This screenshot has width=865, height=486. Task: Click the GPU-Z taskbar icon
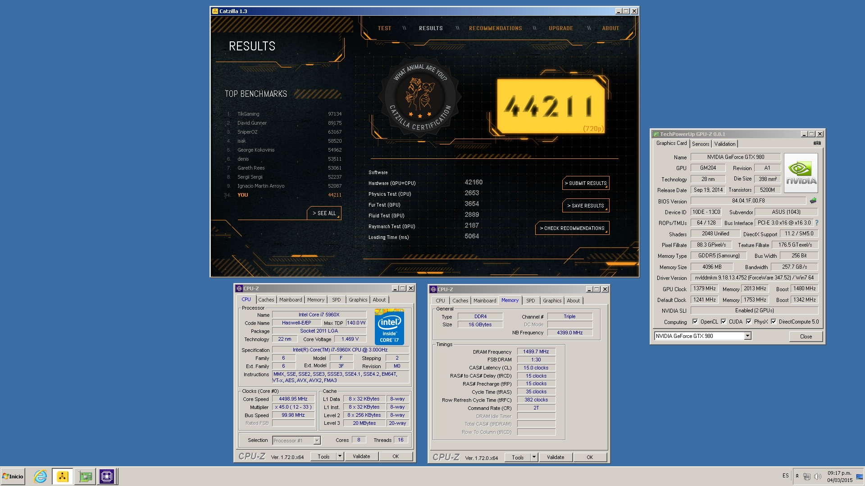click(x=85, y=476)
